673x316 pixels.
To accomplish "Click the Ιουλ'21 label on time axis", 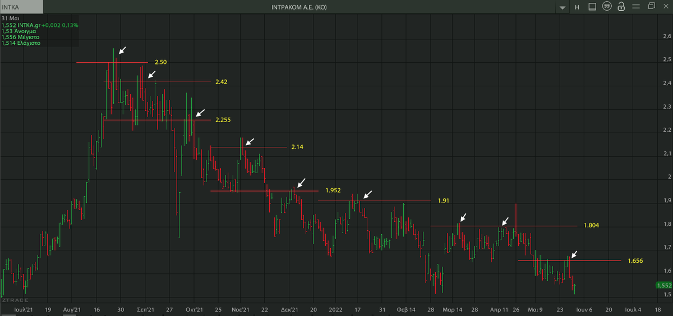I will [24, 309].
